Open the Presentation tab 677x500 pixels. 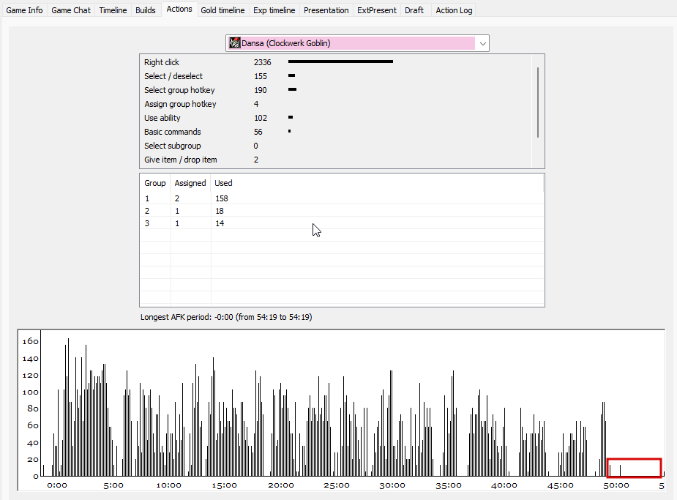(x=326, y=10)
